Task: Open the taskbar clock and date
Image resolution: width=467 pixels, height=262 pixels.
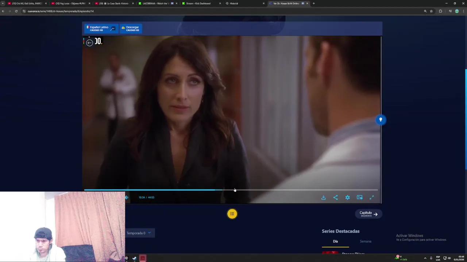Action: pyautogui.click(x=459, y=258)
